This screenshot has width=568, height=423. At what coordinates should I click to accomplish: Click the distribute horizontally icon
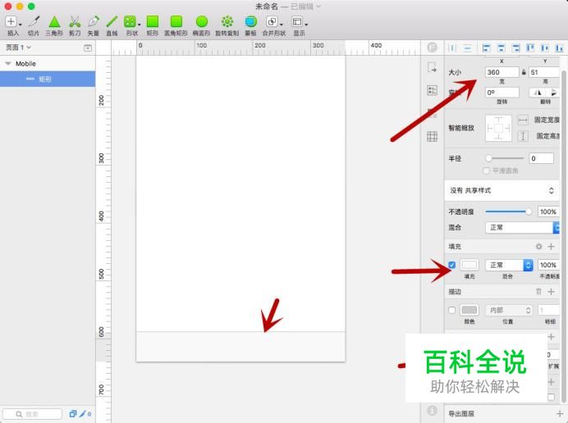click(452, 48)
